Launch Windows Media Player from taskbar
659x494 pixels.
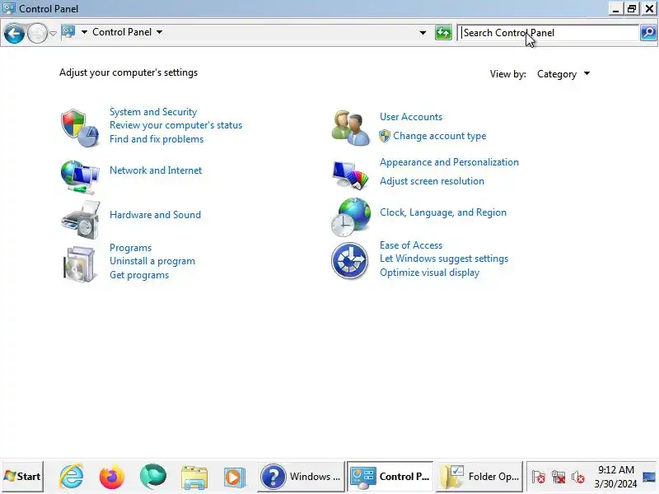(x=234, y=478)
